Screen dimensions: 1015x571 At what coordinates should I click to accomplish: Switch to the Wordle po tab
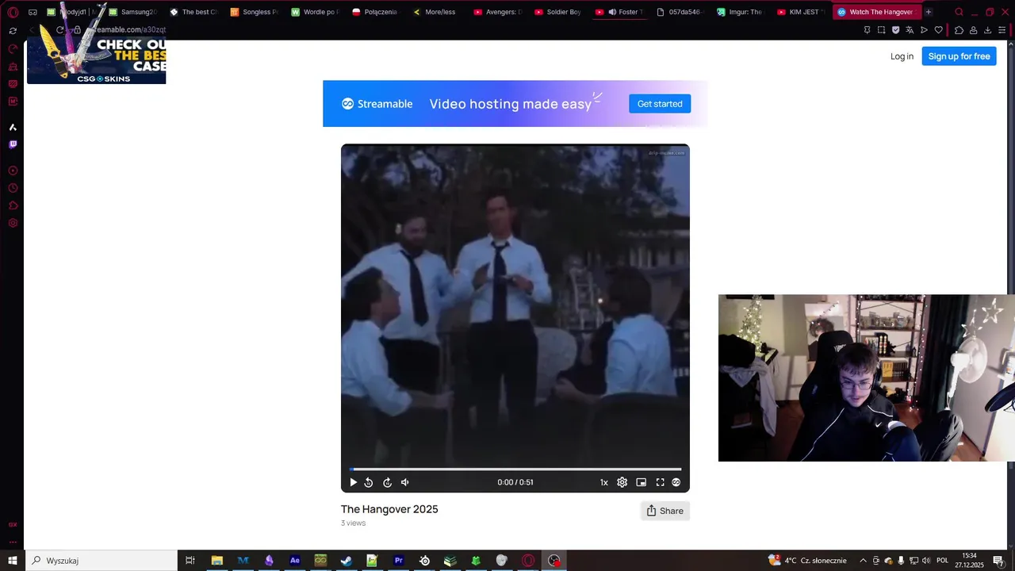click(315, 12)
